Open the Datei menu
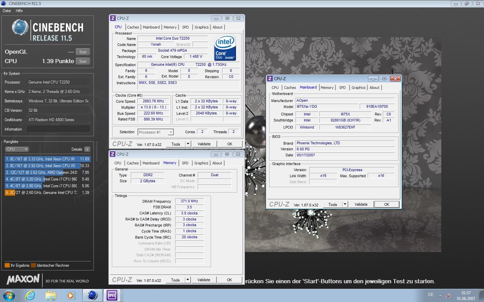This screenshot has width=484, height=302. [7, 11]
